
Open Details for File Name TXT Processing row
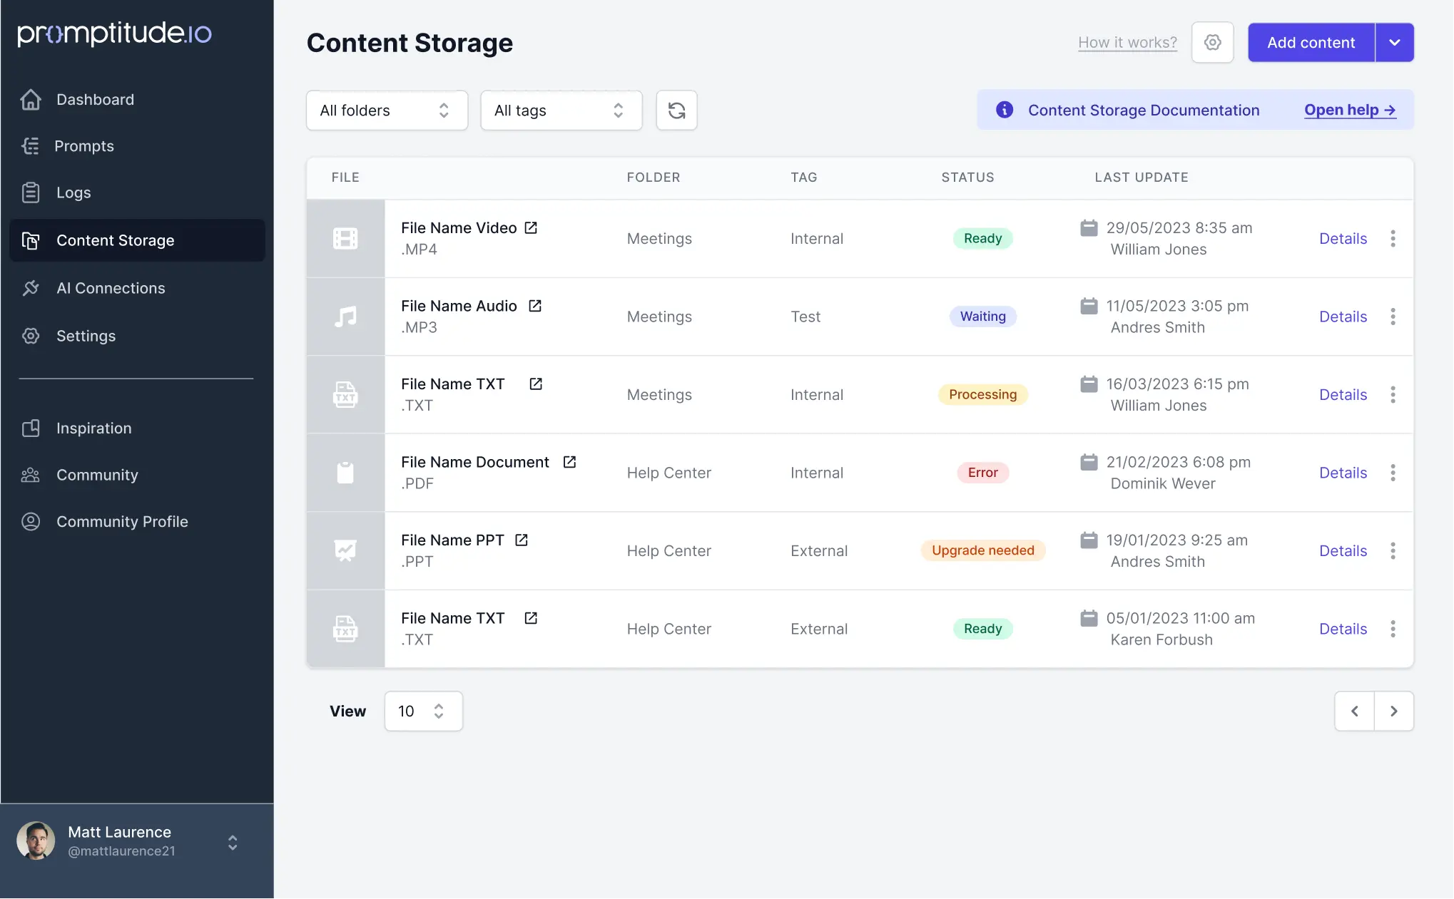tap(1343, 394)
